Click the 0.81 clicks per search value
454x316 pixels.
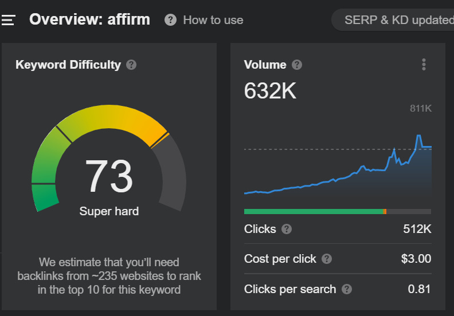[419, 289]
